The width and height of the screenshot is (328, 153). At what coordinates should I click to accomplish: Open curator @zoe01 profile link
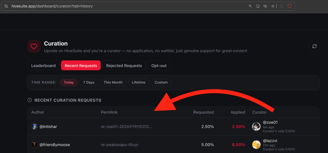270,122
